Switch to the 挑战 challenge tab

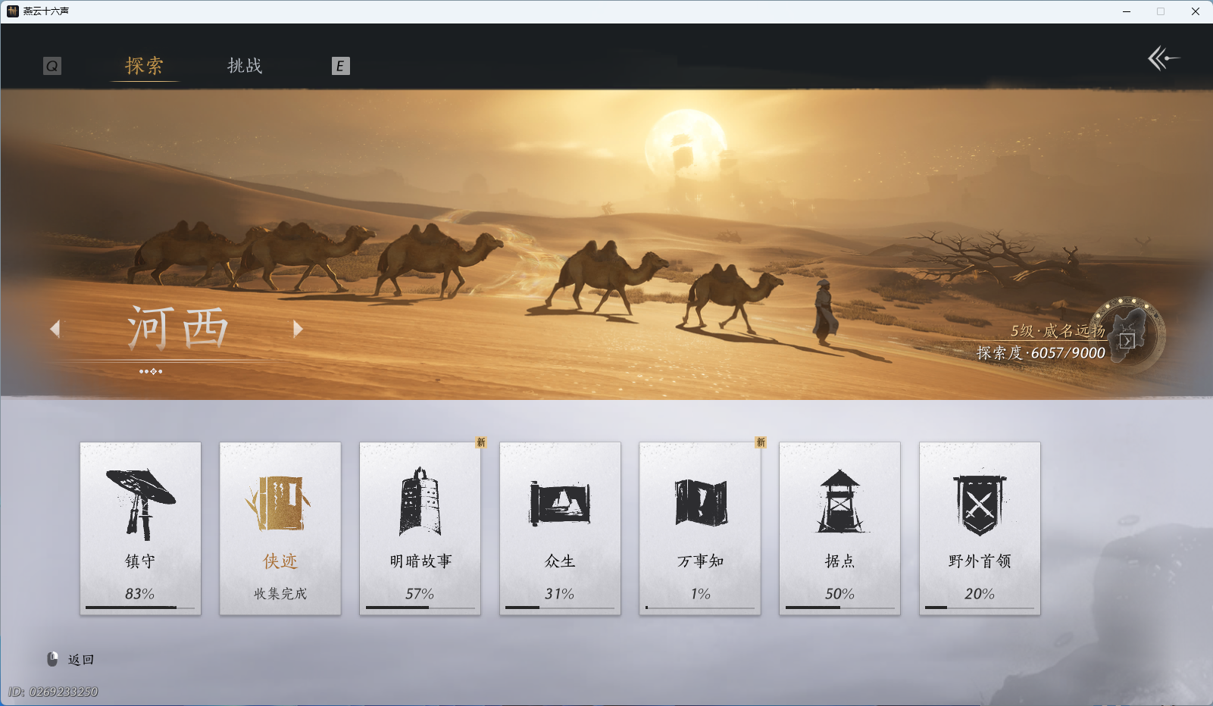point(244,67)
